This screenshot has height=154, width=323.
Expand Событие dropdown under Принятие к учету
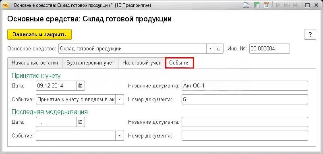point(120,99)
